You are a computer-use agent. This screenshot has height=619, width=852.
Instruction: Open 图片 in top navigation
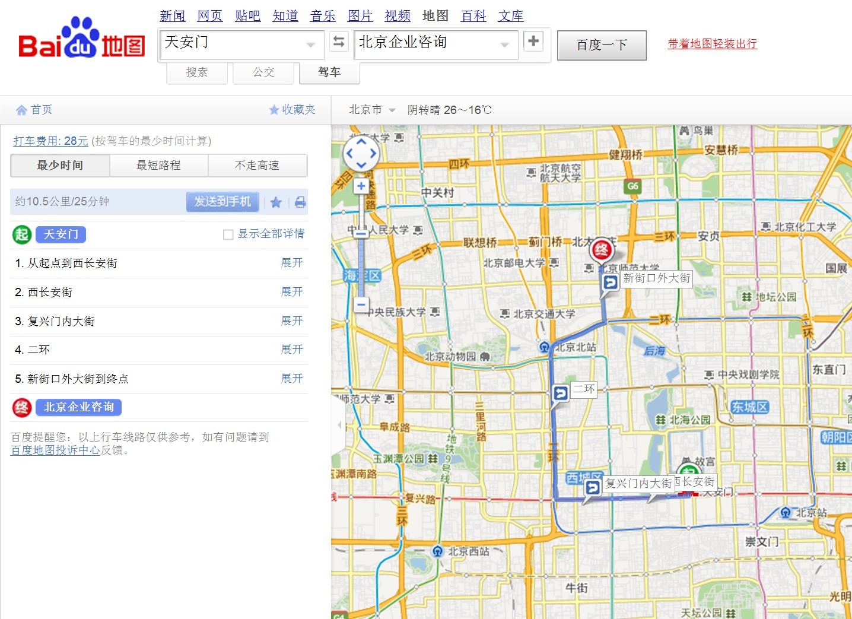tap(360, 16)
